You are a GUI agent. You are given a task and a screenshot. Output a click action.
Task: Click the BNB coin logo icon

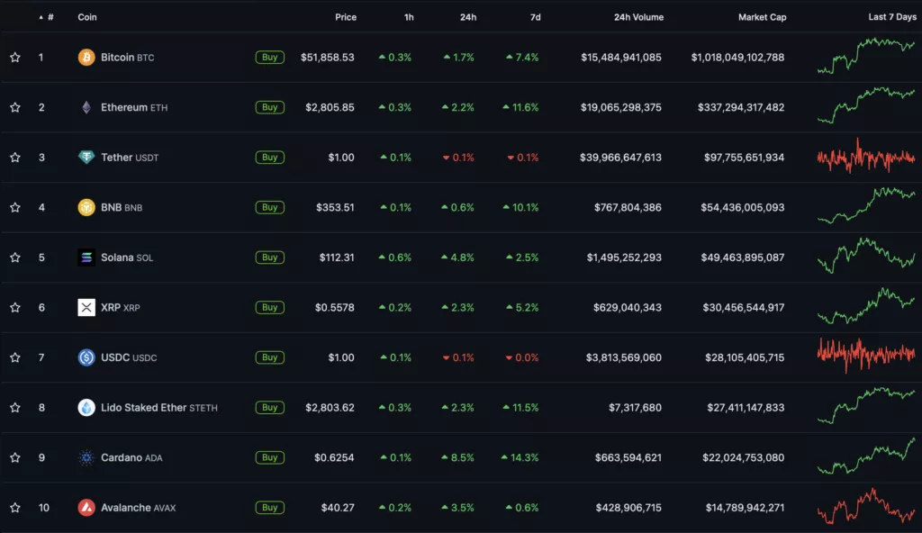click(86, 207)
